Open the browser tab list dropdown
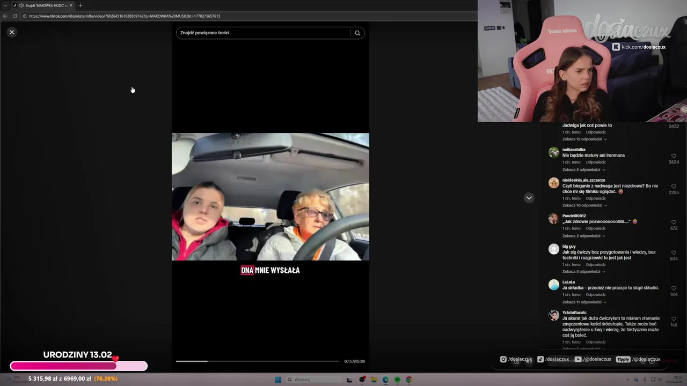 (5, 5)
